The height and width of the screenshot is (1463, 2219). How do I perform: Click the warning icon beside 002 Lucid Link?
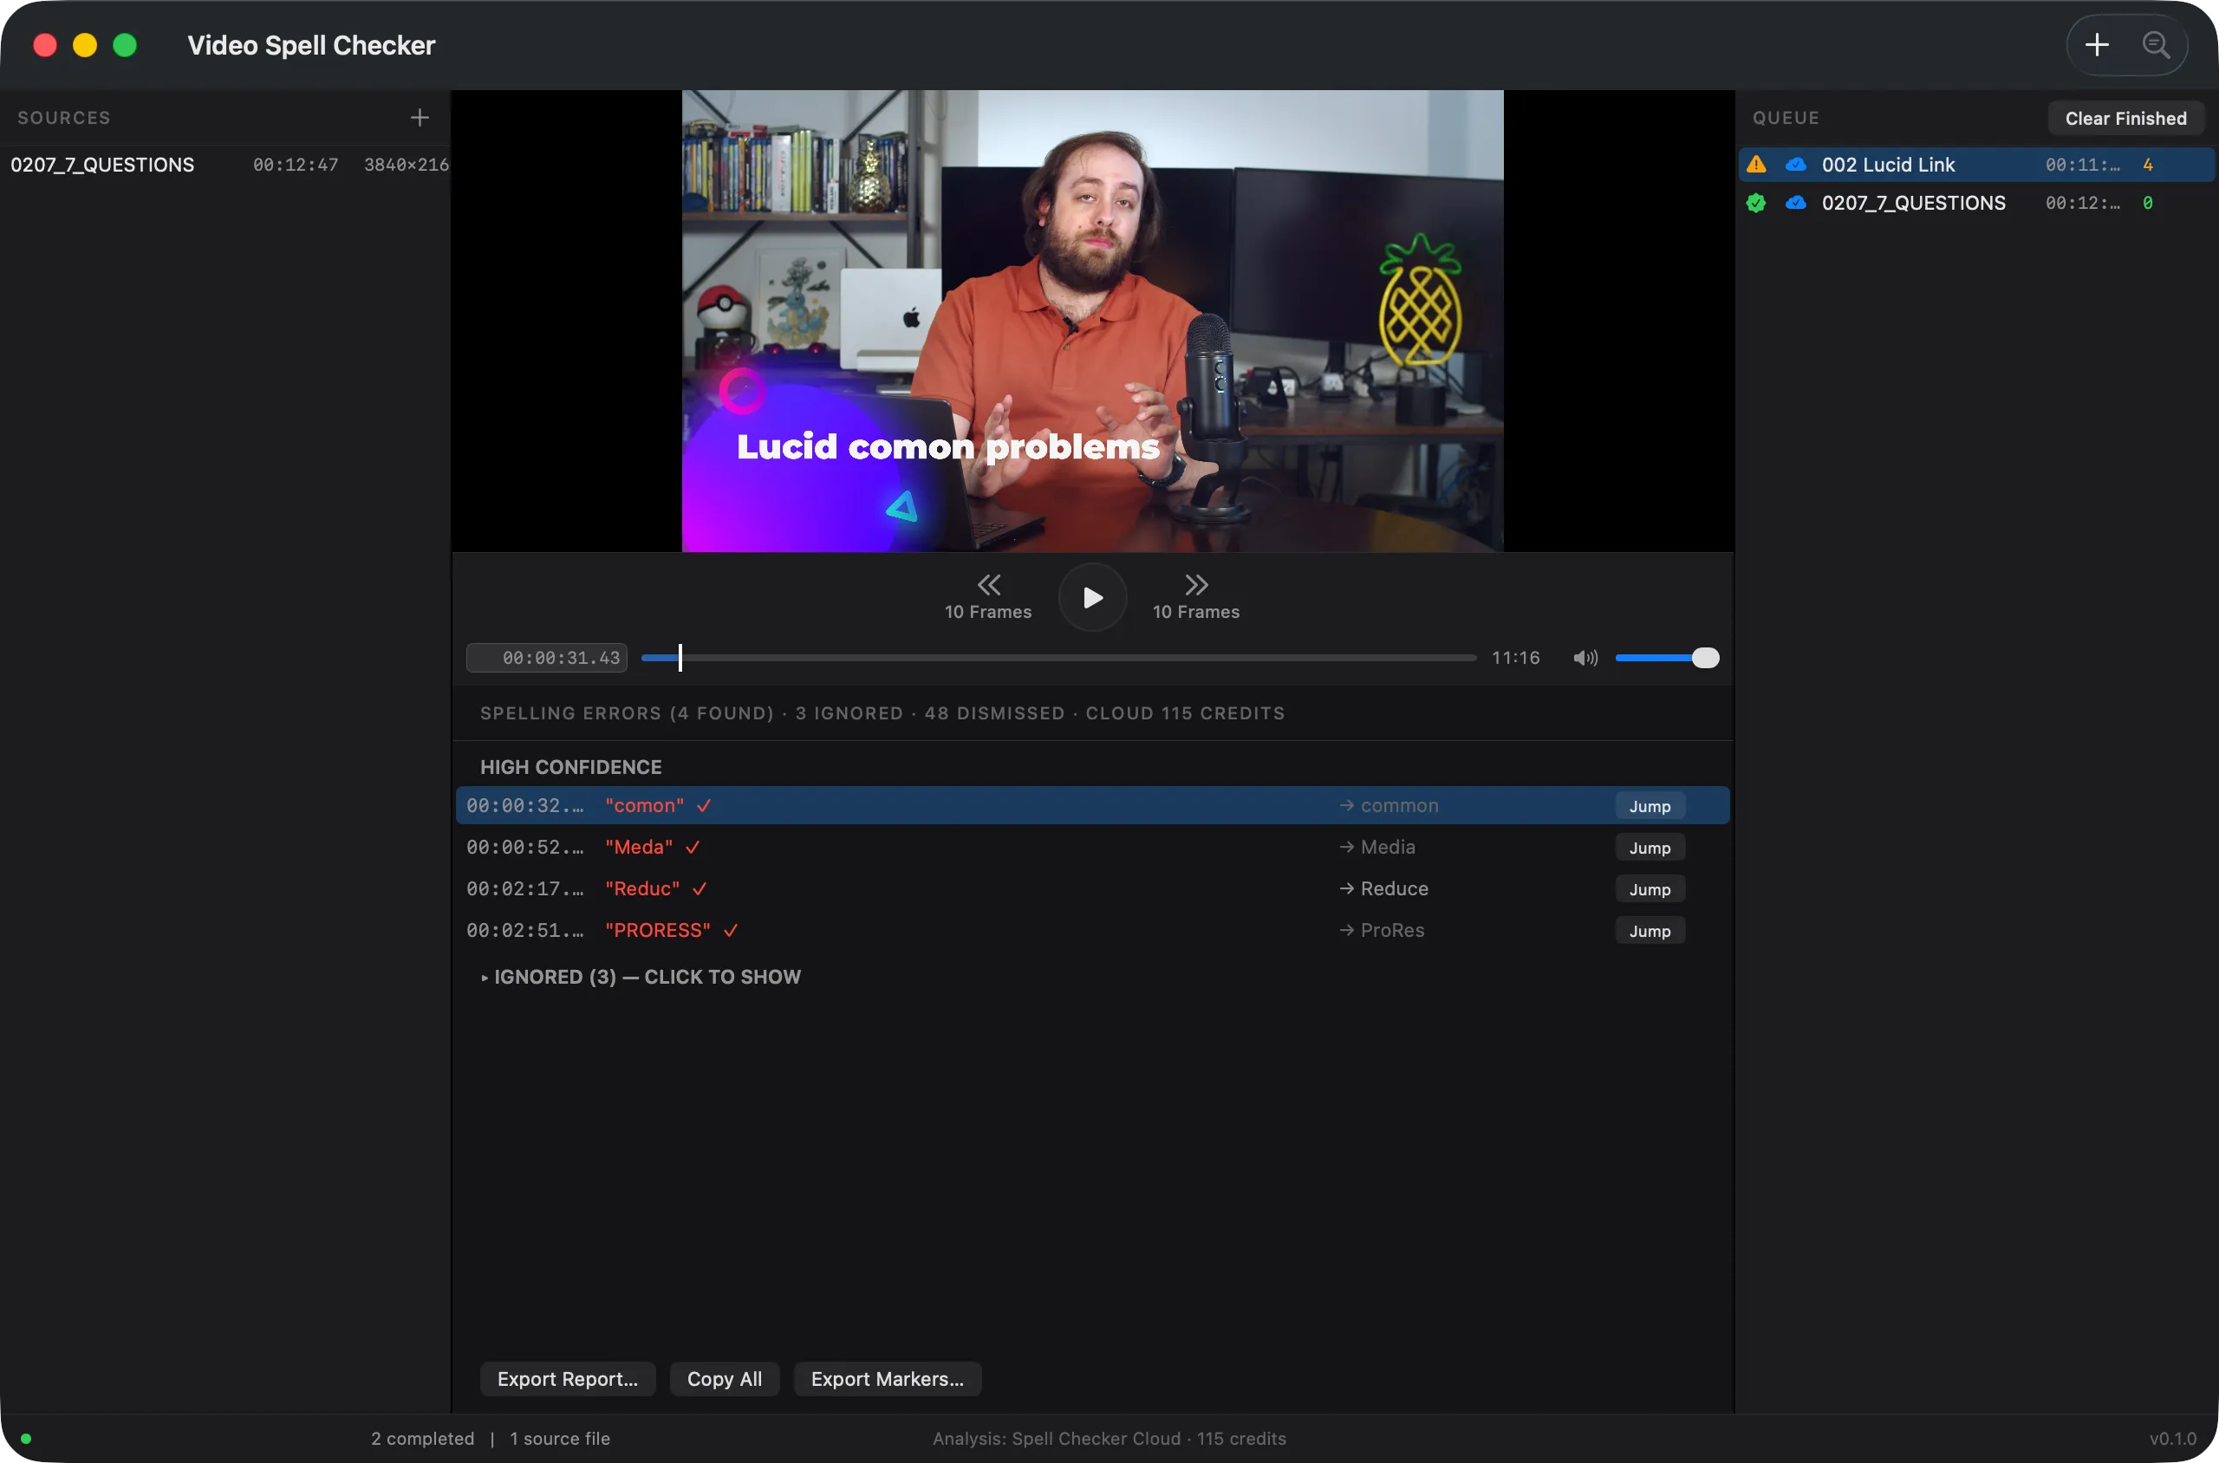click(1756, 166)
